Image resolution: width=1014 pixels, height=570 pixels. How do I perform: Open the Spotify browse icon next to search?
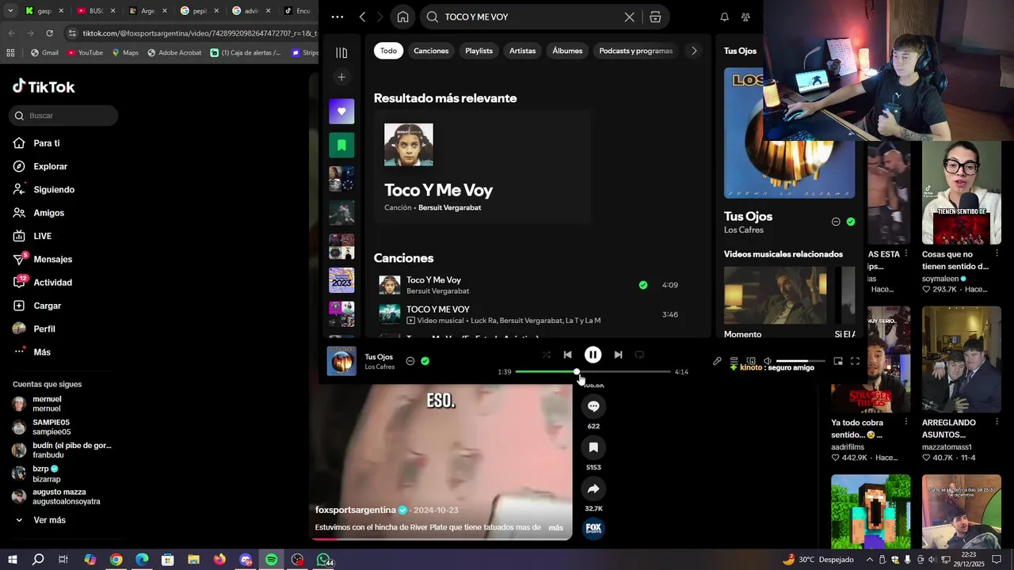tap(655, 17)
